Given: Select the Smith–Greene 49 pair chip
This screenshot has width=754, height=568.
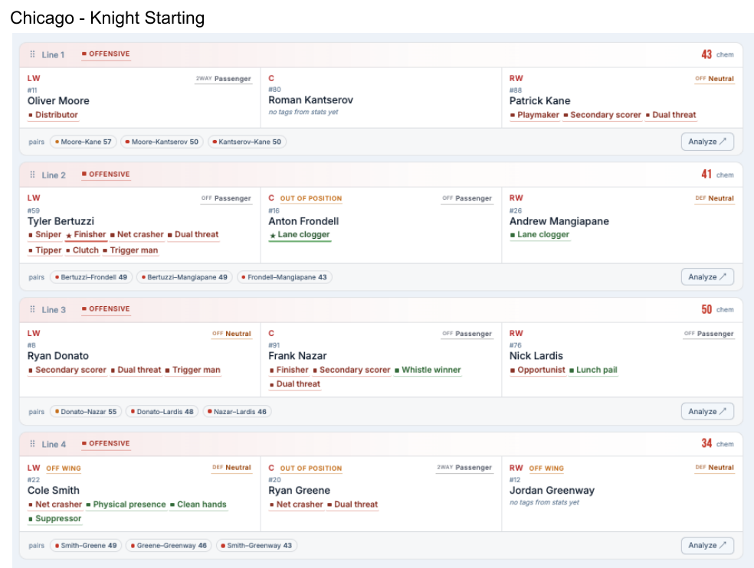Looking at the screenshot, I should click(86, 545).
